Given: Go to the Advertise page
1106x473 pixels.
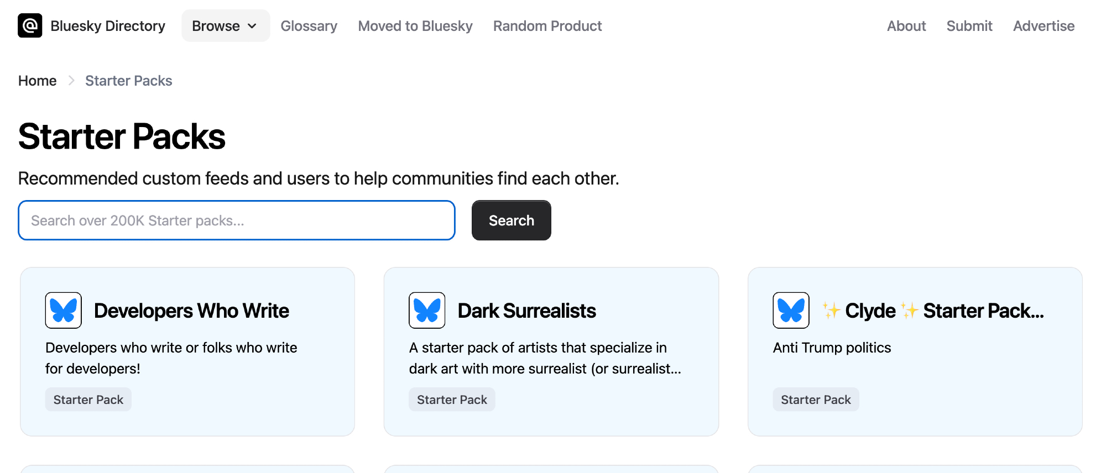Looking at the screenshot, I should 1044,26.
